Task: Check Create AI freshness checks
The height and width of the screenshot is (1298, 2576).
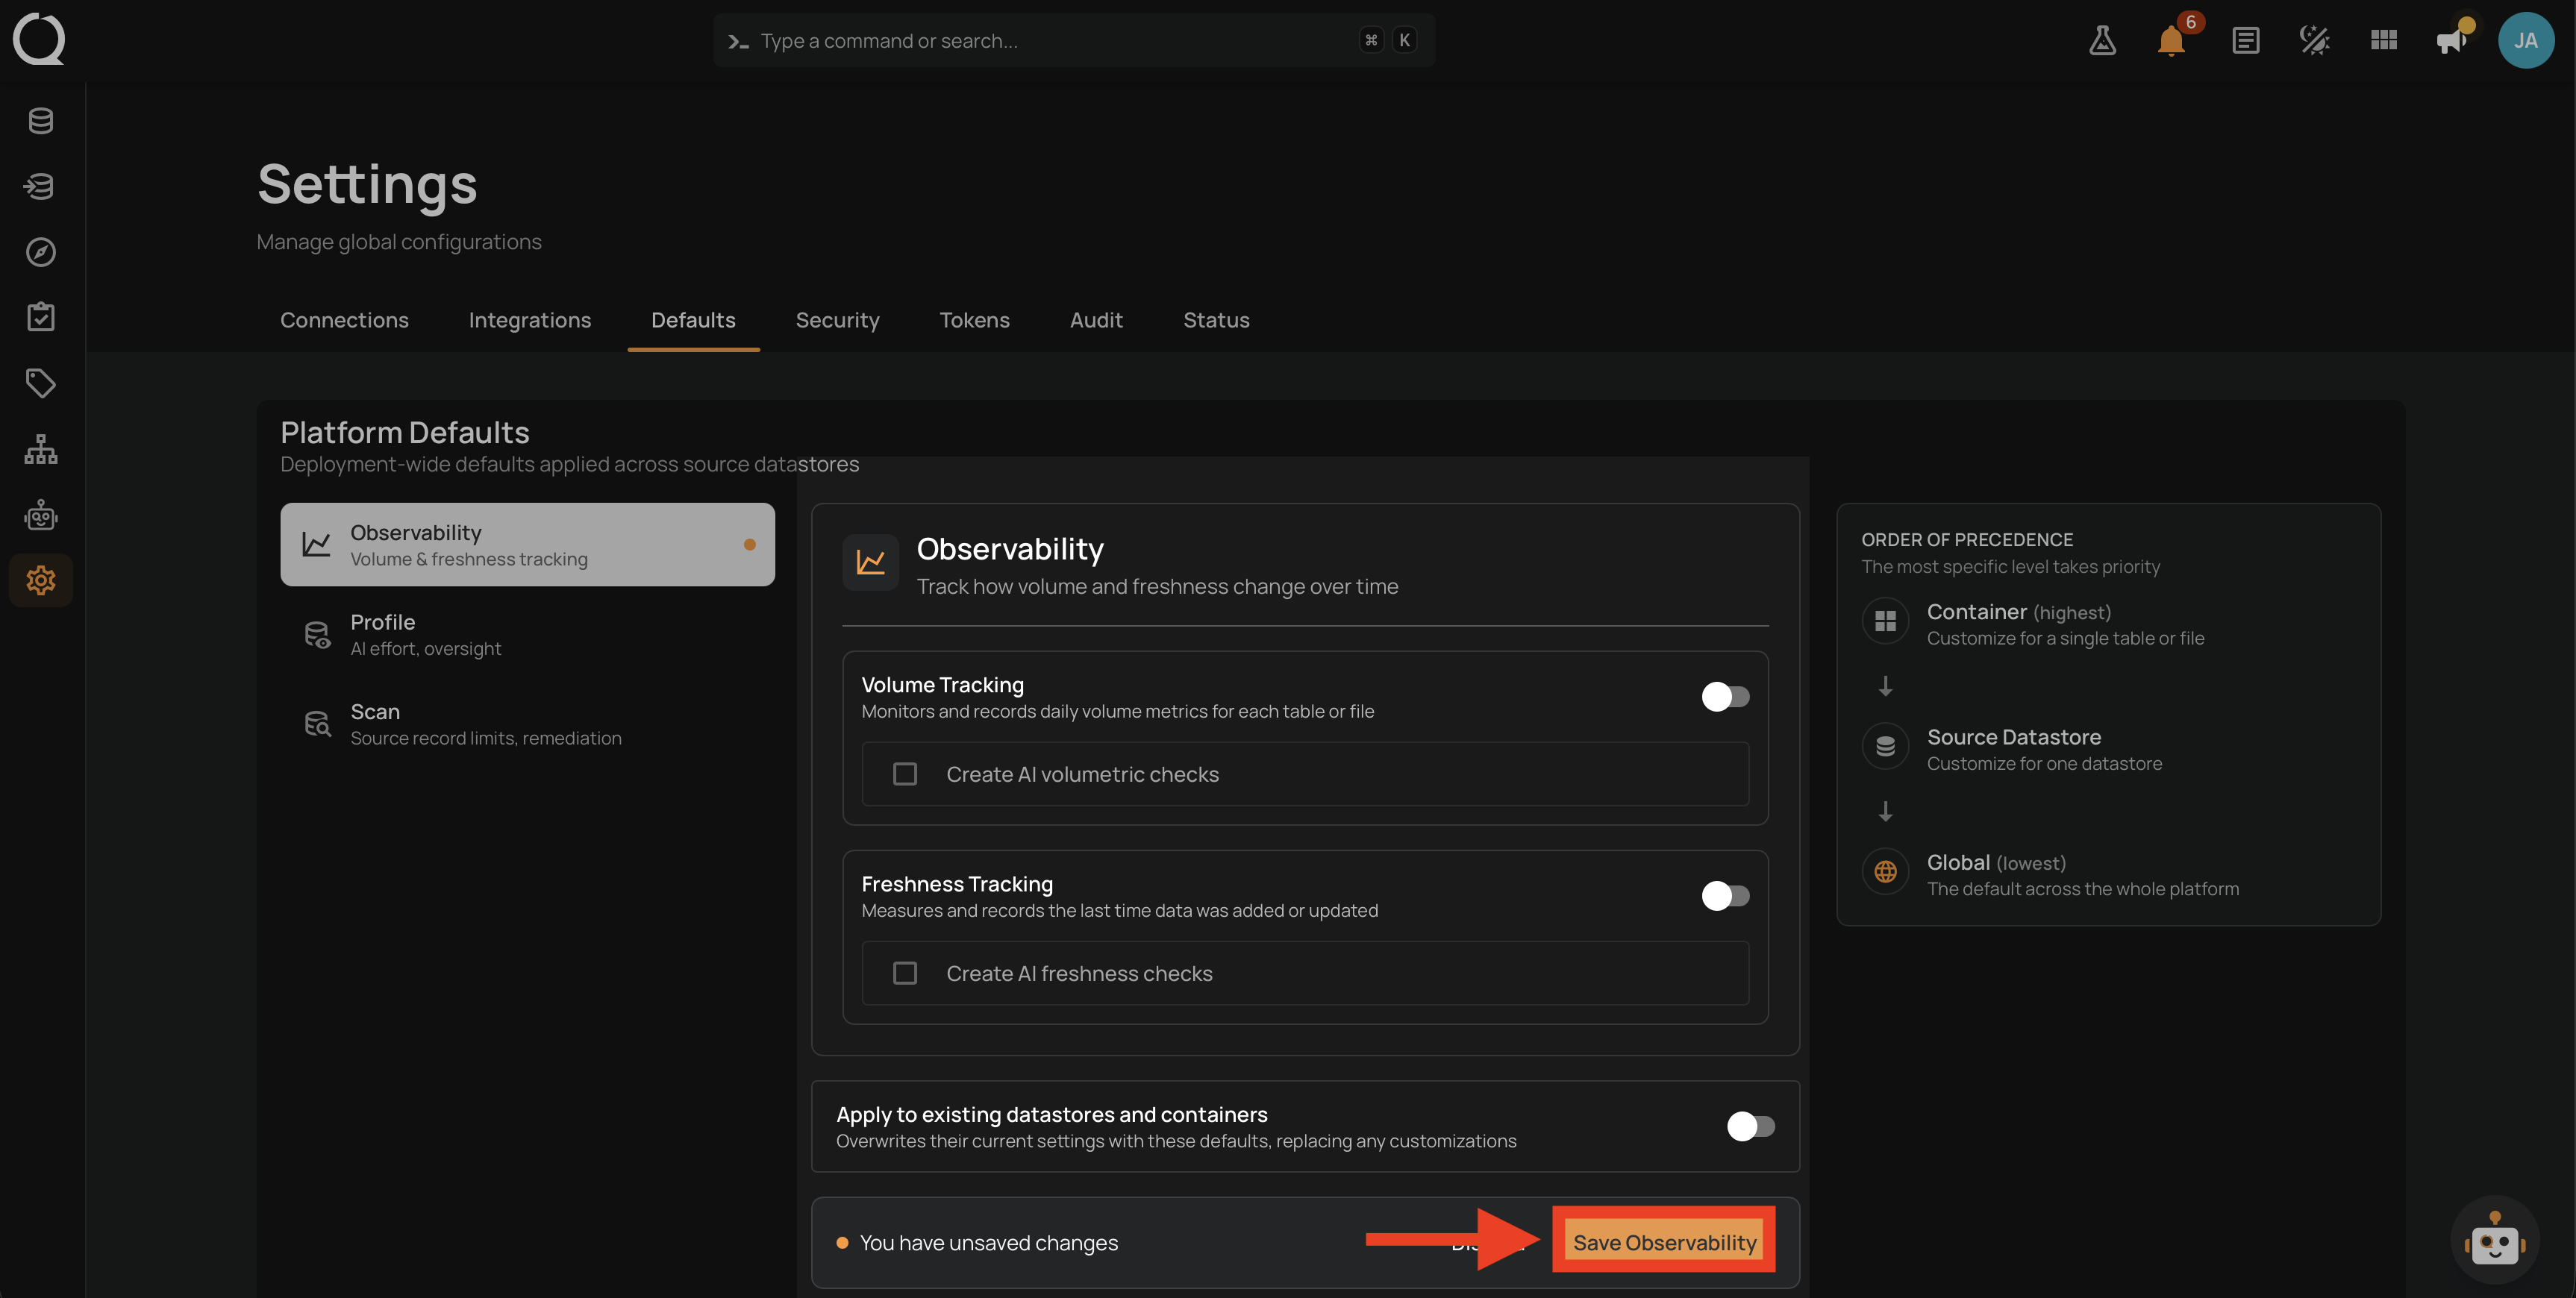Action: (x=904, y=973)
